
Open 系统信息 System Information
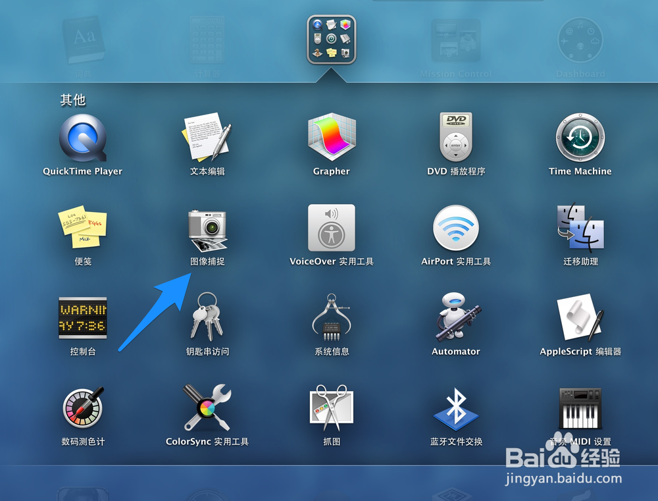click(x=332, y=317)
